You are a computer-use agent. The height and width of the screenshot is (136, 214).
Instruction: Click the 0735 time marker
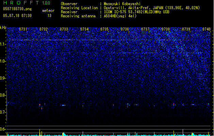coord(104,29)
